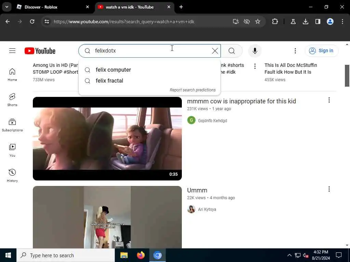Viewport: 350px width, 262px height.
Task: Open the muted volume tray icon
Action: tap(306, 255)
